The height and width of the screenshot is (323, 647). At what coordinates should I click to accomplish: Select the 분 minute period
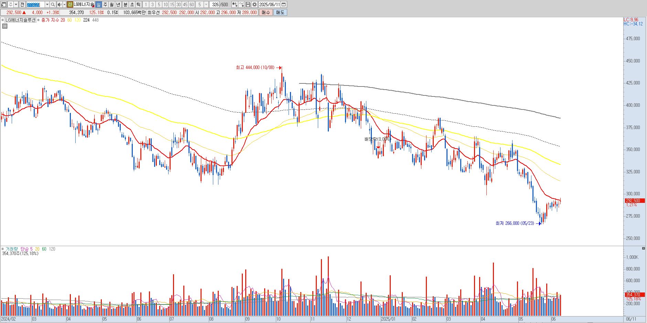pyautogui.click(x=126, y=4)
